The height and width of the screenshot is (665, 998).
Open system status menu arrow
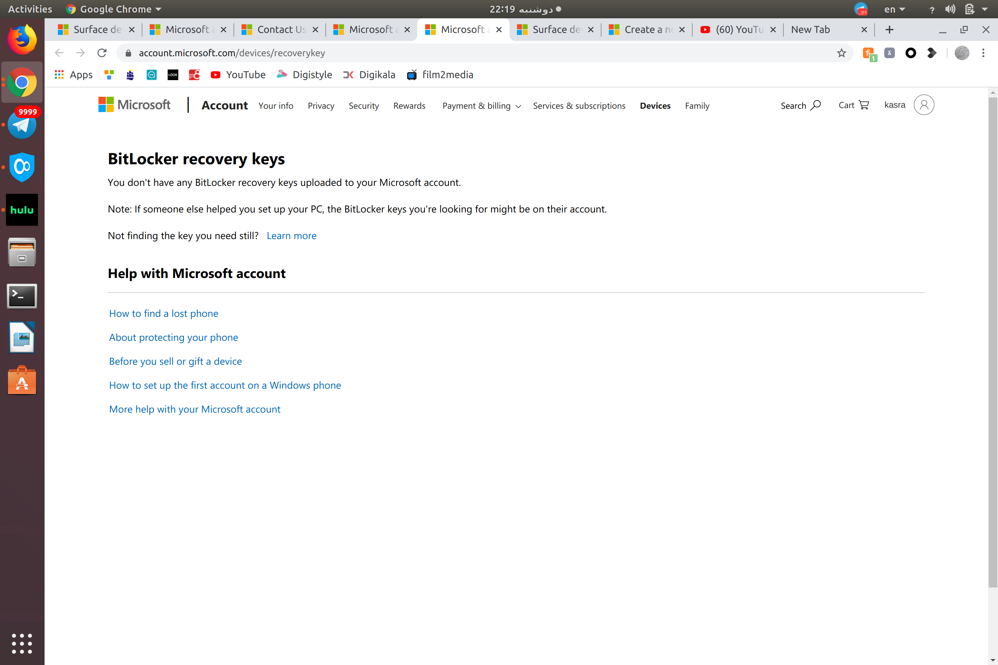(984, 9)
